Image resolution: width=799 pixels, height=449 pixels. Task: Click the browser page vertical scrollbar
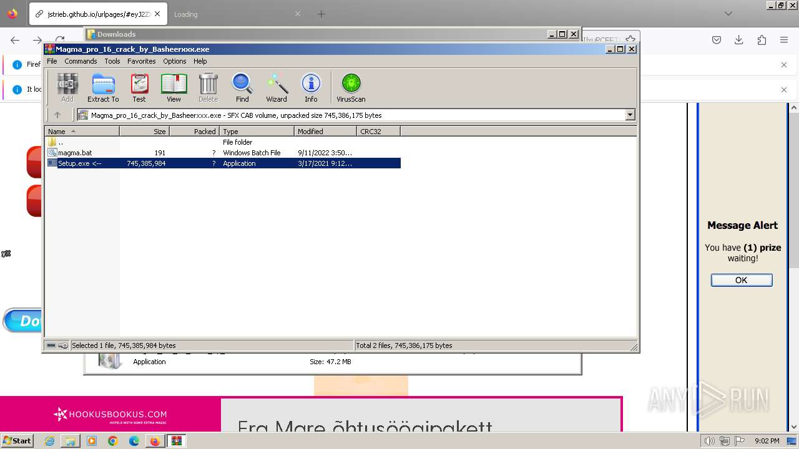pos(794,267)
